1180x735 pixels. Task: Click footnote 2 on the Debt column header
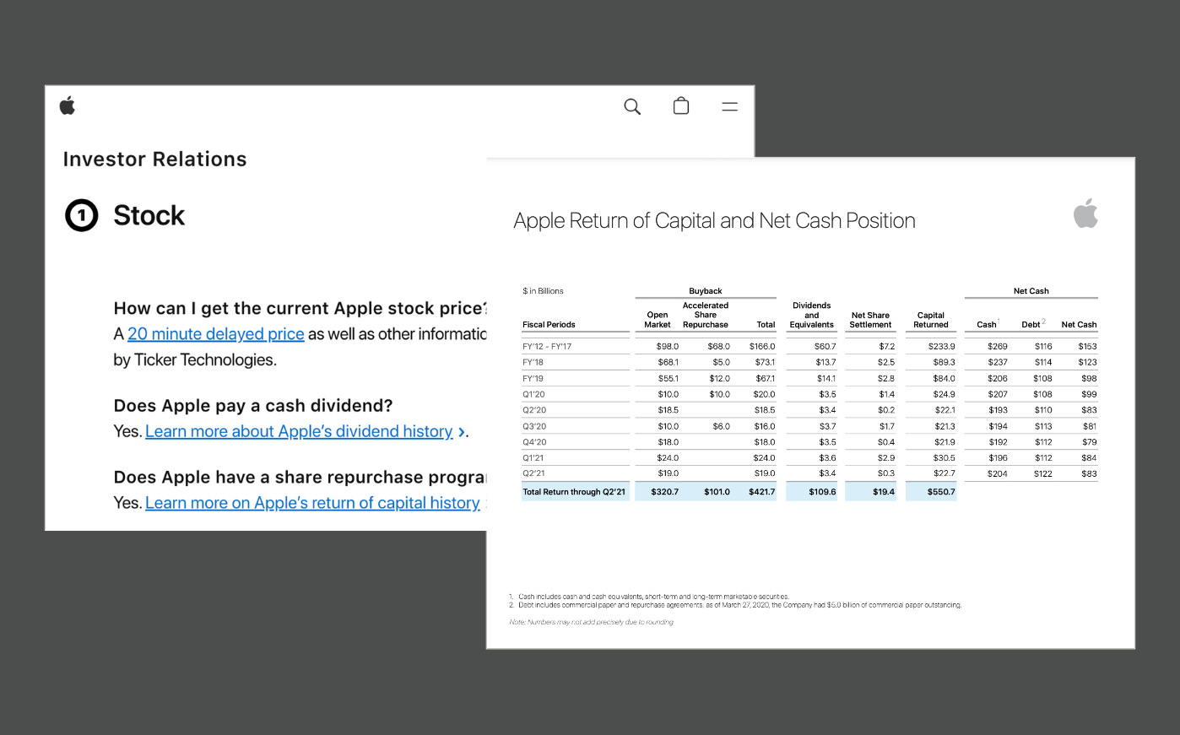point(1042,320)
